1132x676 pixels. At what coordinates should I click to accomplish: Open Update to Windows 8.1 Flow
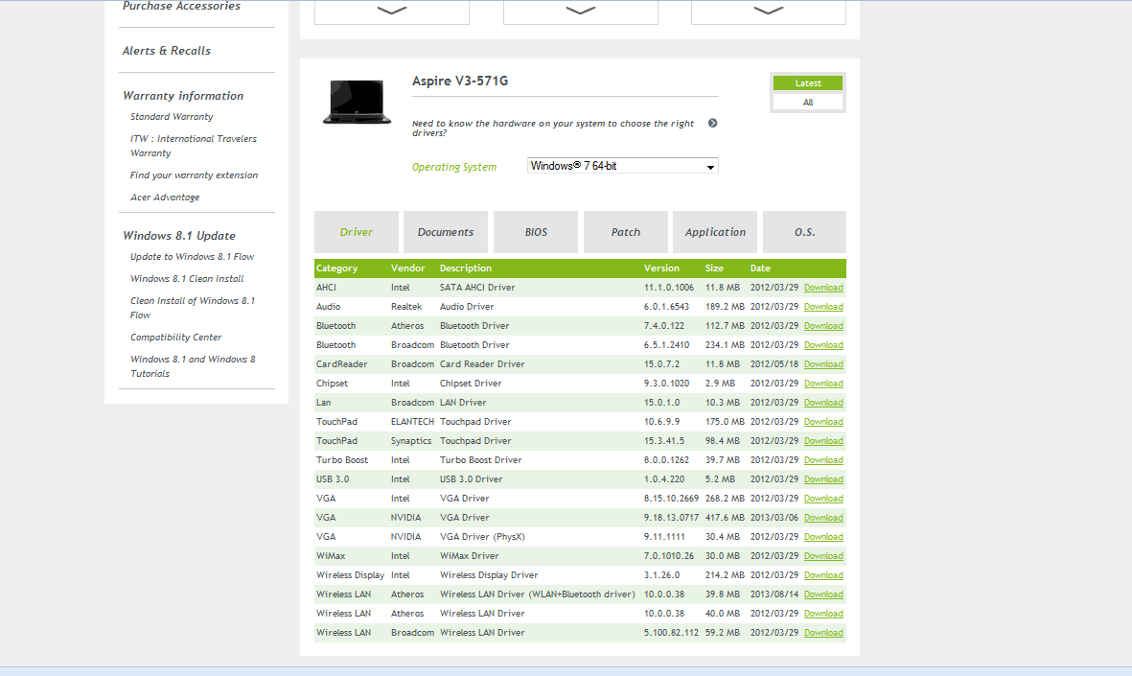point(192,256)
